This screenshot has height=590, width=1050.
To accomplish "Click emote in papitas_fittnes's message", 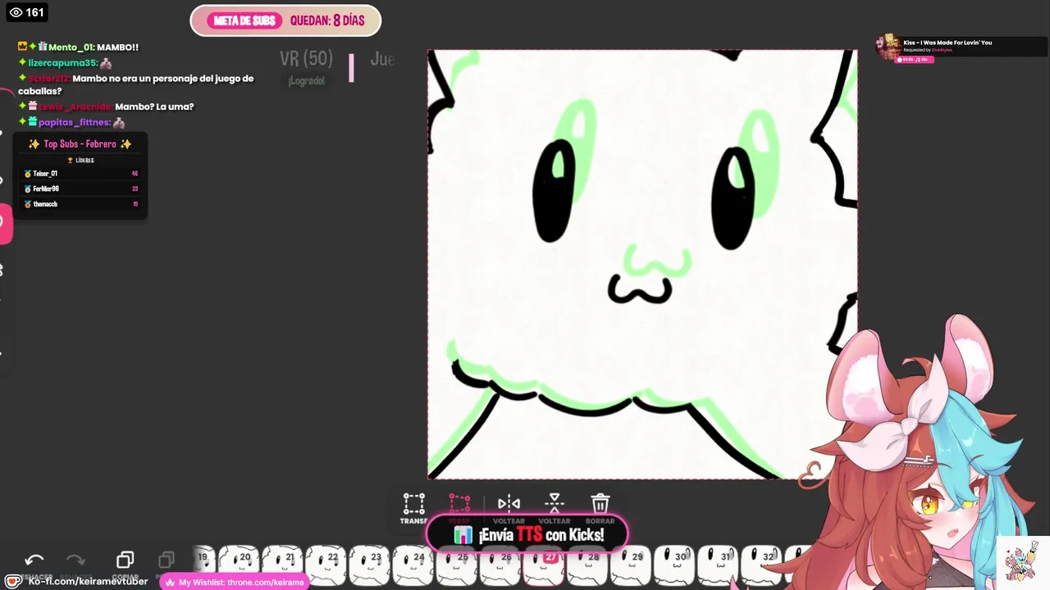I will [119, 122].
